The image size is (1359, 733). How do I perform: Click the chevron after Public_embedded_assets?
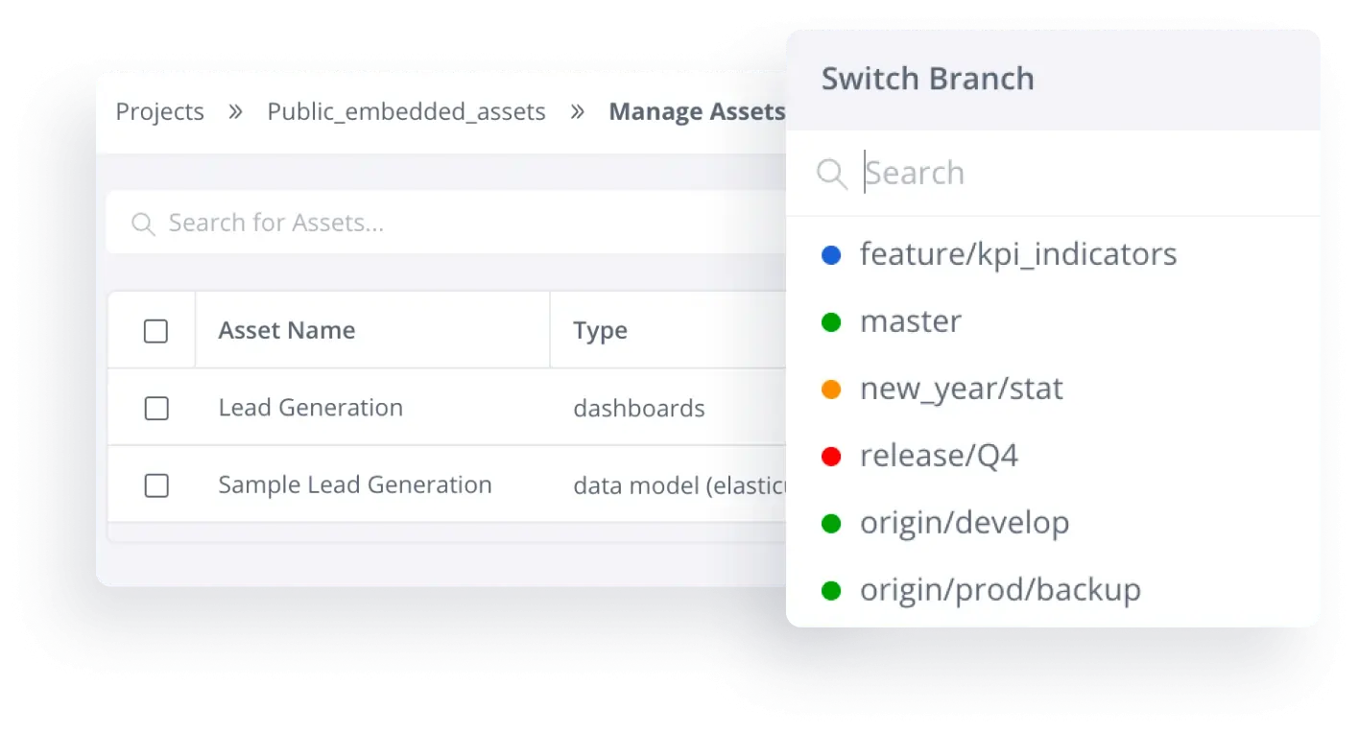[577, 111]
